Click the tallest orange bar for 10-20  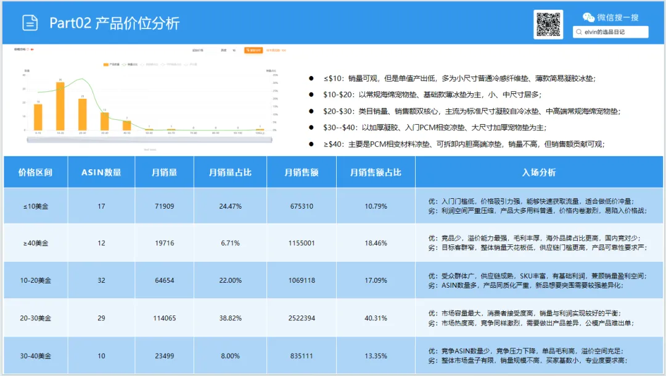(x=60, y=106)
